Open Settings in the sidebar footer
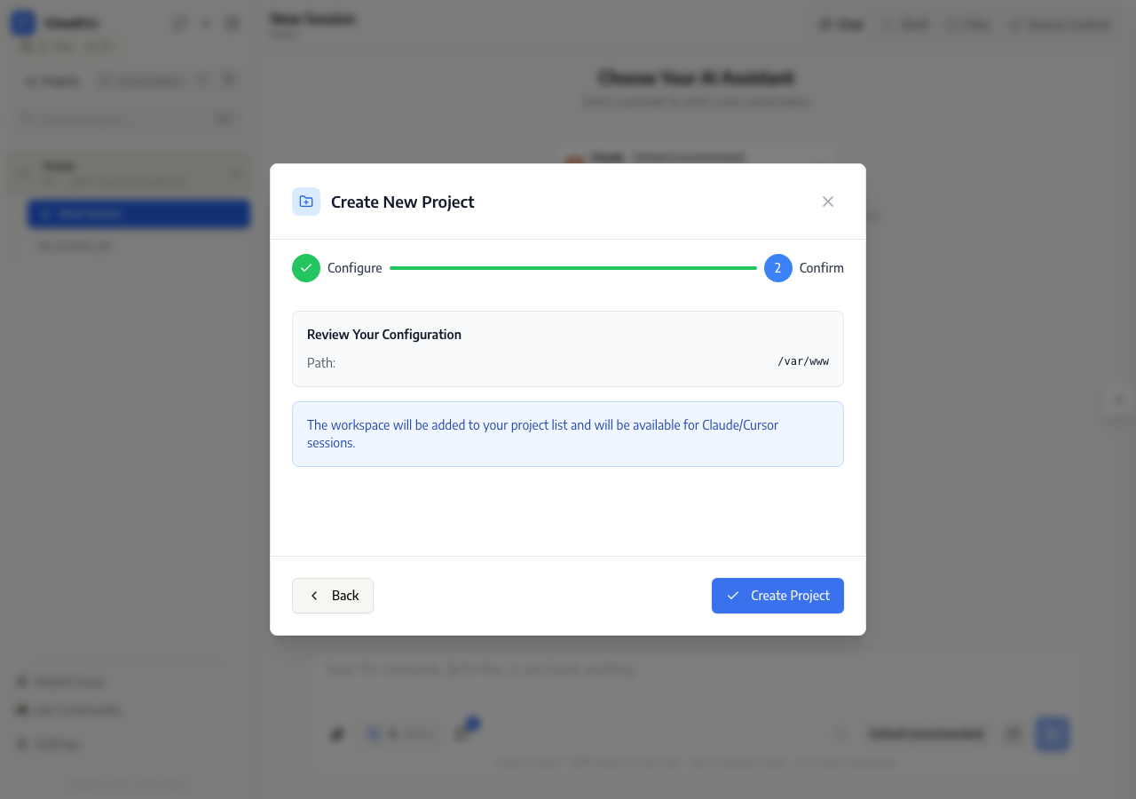 click(50, 744)
